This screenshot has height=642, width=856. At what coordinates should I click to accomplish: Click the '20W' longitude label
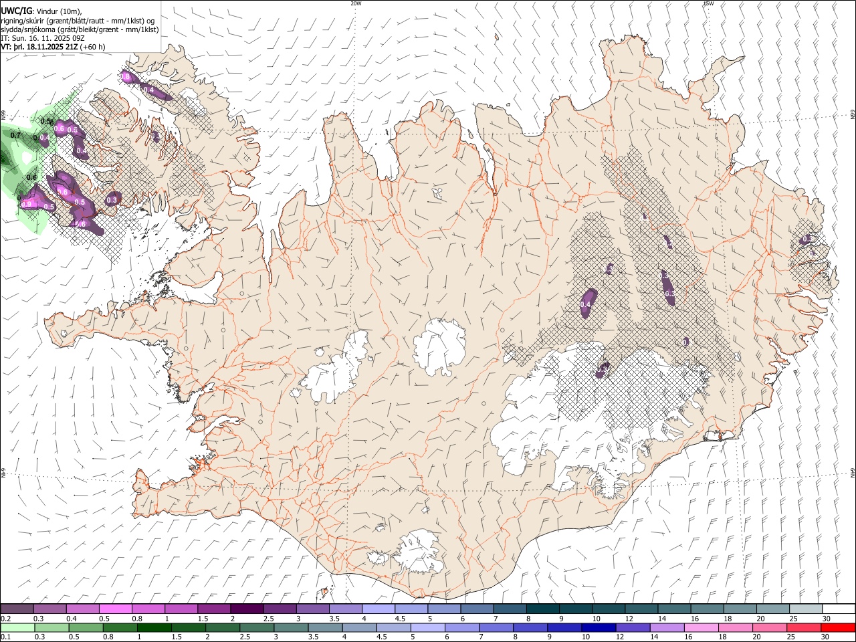(x=356, y=3)
